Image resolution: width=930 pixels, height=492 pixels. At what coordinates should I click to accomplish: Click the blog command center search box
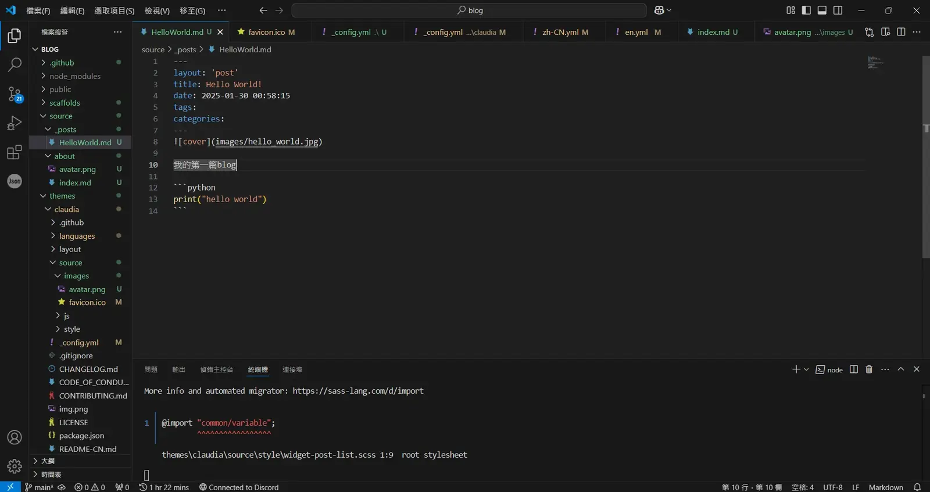[469, 10]
